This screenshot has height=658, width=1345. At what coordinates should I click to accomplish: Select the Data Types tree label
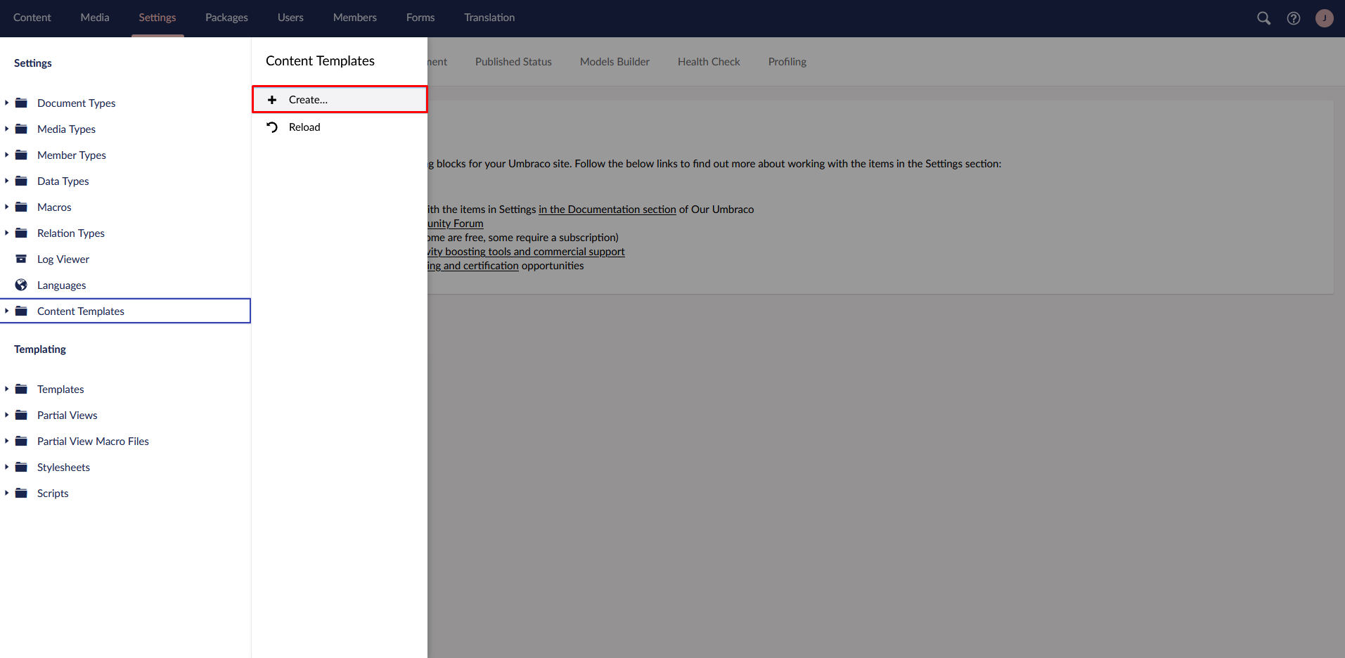point(63,181)
